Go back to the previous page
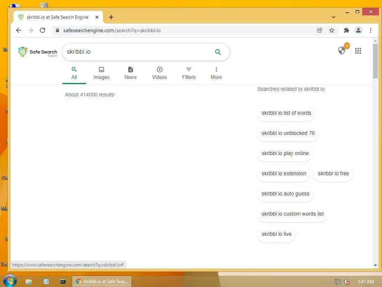 click(19, 30)
